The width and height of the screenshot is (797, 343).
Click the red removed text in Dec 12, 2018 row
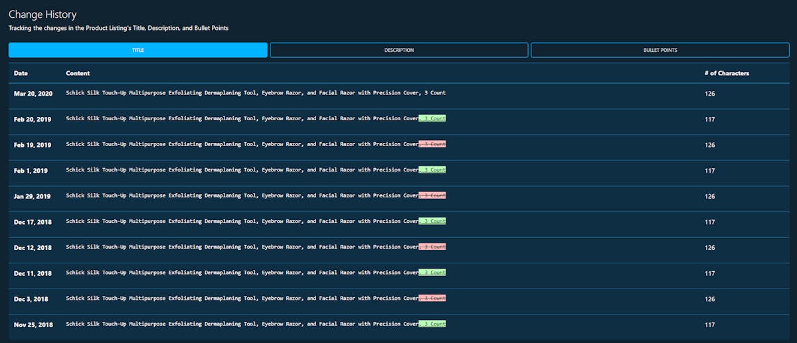click(432, 247)
